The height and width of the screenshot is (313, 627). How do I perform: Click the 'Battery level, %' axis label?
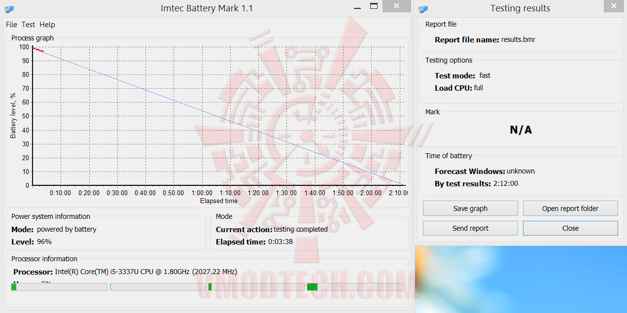13,115
